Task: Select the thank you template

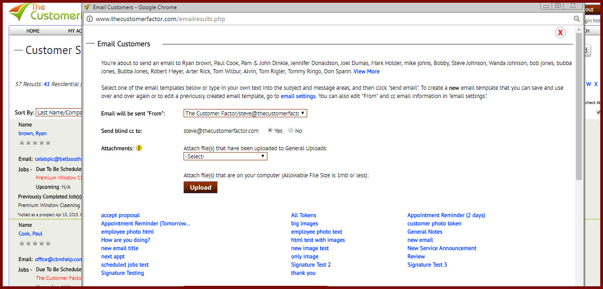Action: pyautogui.click(x=303, y=273)
